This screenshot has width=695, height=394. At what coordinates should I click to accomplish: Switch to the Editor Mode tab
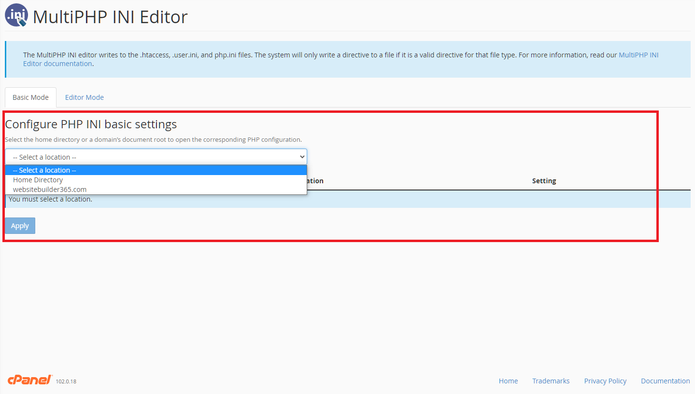coord(85,97)
